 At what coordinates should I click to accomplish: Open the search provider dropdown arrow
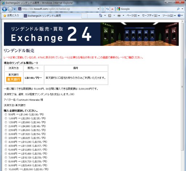tap(182, 9)
